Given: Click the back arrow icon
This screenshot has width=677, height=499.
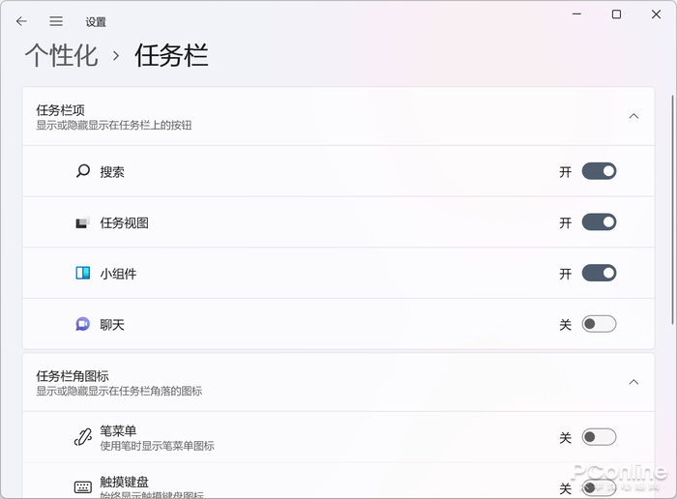Looking at the screenshot, I should tap(21, 21).
